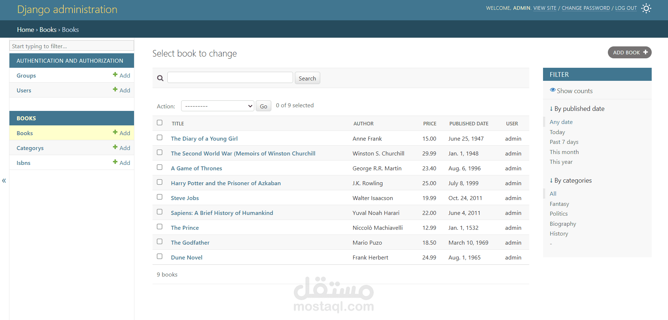Select the A Game of Thrones checkbox
Image resolution: width=668 pixels, height=320 pixels.
coord(159,167)
